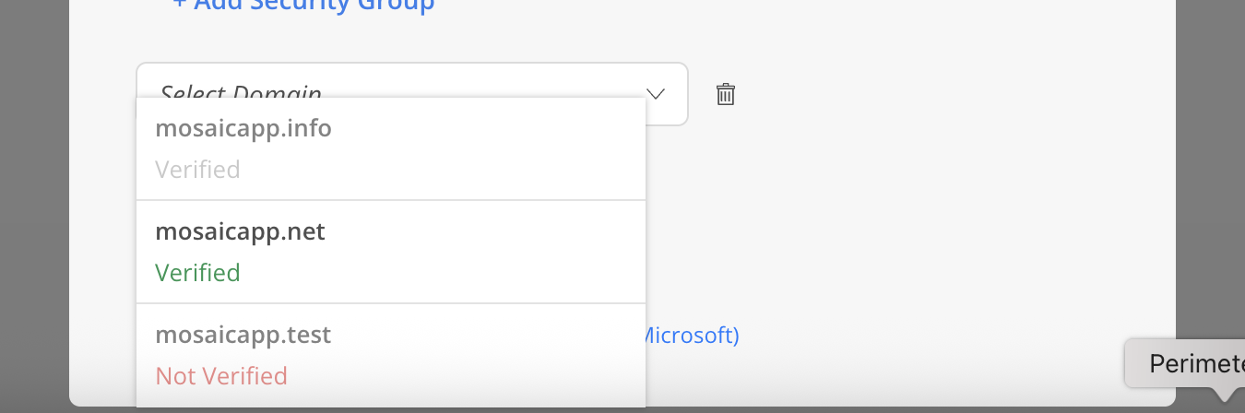Click dimmed backdrop above Perimeter tooltip
The width and height of the screenshot is (1245, 413).
click(x=1210, y=166)
